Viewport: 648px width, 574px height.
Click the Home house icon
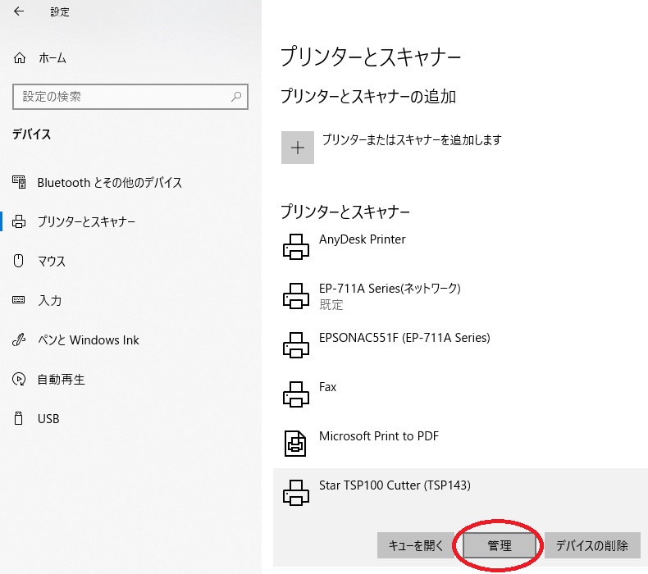pyautogui.click(x=20, y=58)
